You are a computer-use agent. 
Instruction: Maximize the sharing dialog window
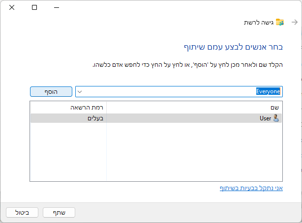point(34,7)
